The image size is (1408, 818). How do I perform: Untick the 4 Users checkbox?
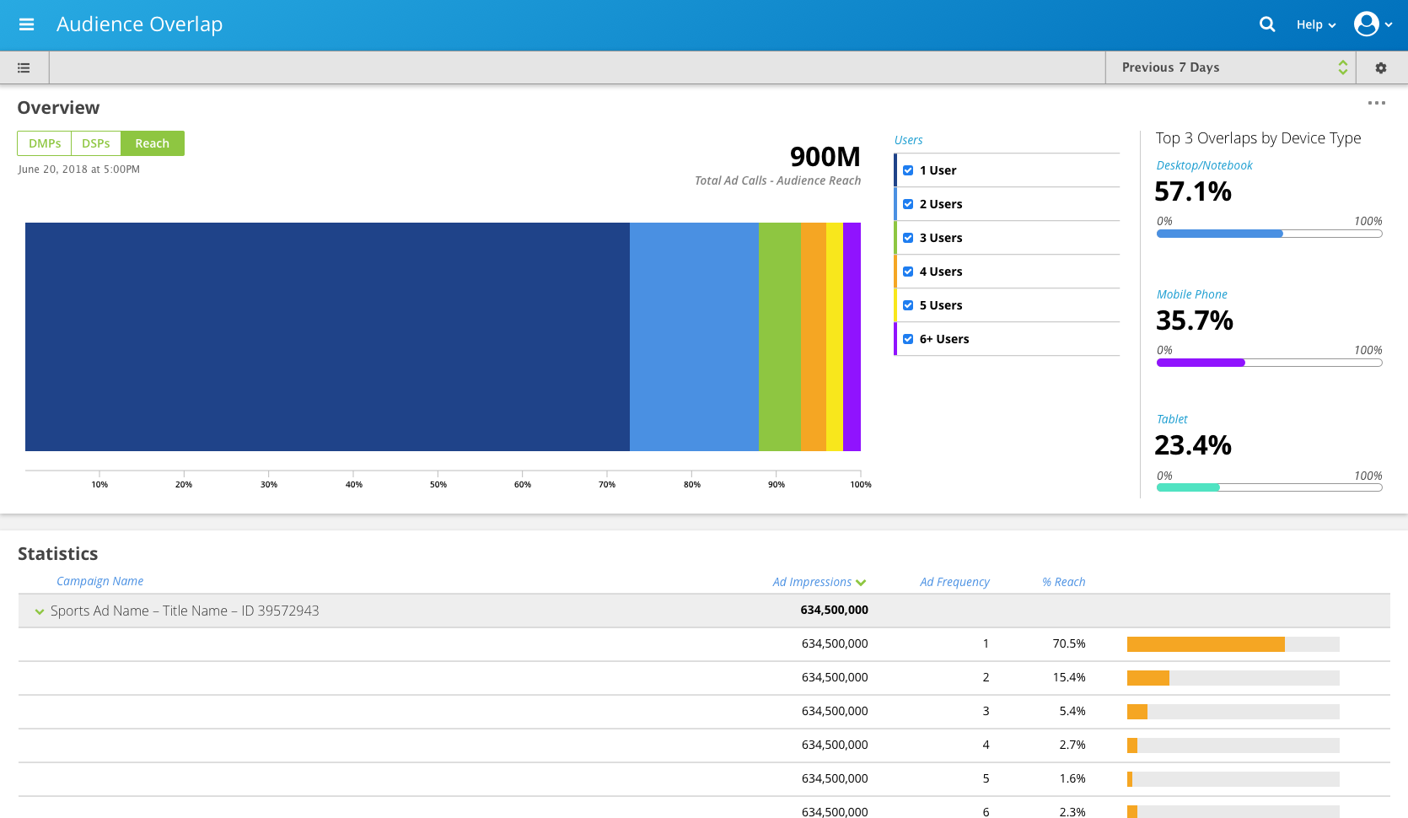pos(908,272)
